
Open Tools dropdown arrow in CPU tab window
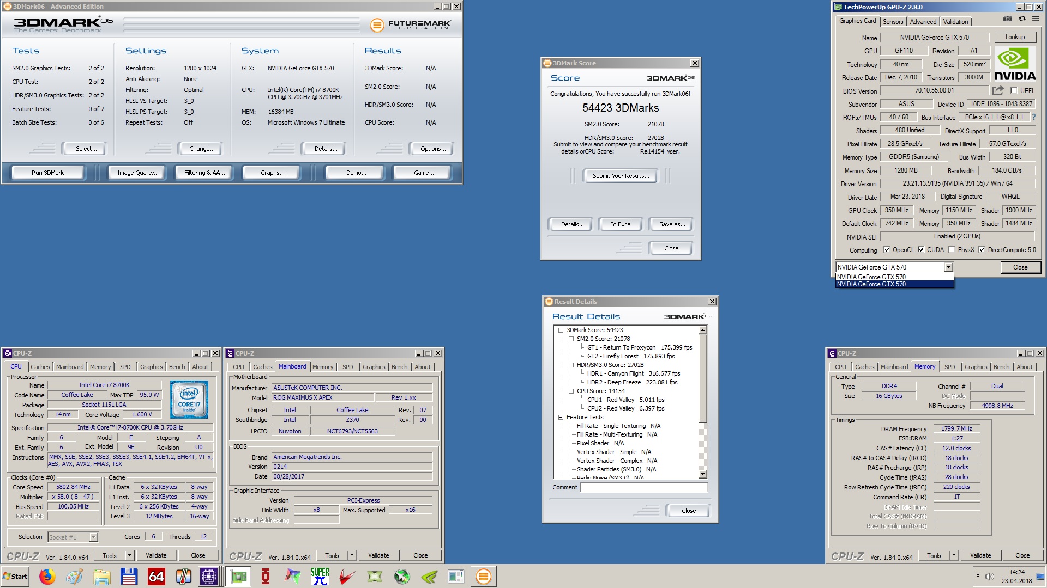point(129,556)
